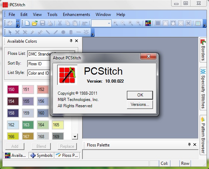
Task: Toggle the grid display icon
Action: (198, 23)
